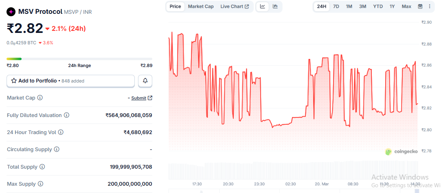Click the ₹2.78 price axis label

coord(427,151)
